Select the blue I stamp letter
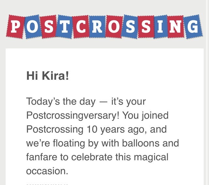 [x=161, y=27]
